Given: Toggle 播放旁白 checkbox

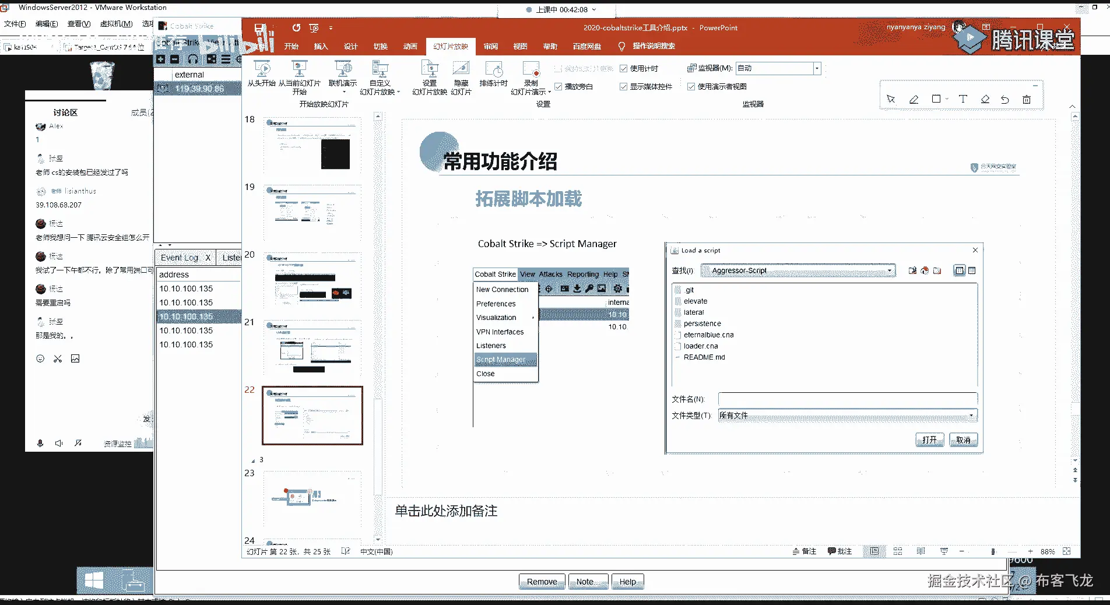Looking at the screenshot, I should pyautogui.click(x=558, y=87).
